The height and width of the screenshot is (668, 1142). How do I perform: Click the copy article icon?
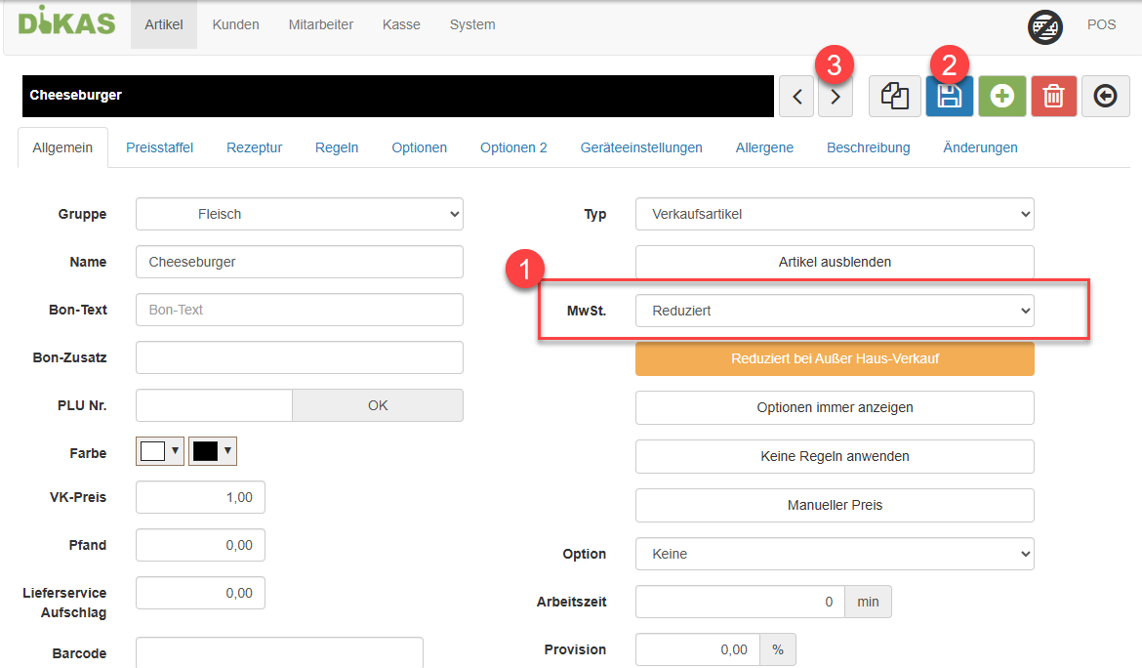[x=894, y=97]
